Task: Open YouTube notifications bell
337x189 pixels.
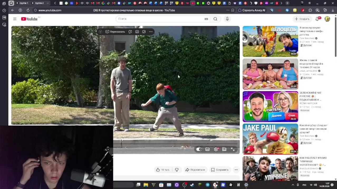Action: (x=317, y=19)
